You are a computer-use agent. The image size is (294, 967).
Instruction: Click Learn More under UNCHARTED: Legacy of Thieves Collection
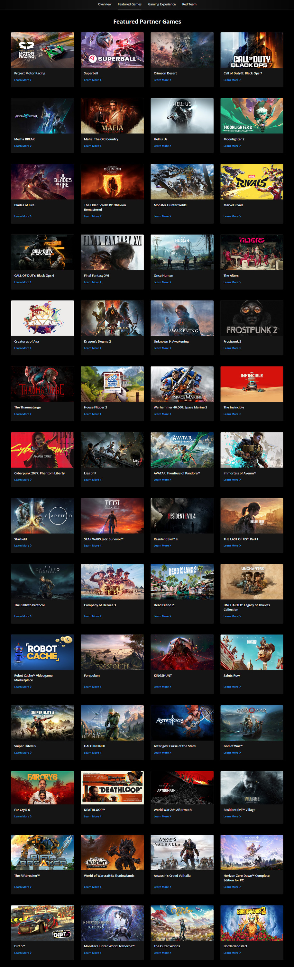[232, 616]
